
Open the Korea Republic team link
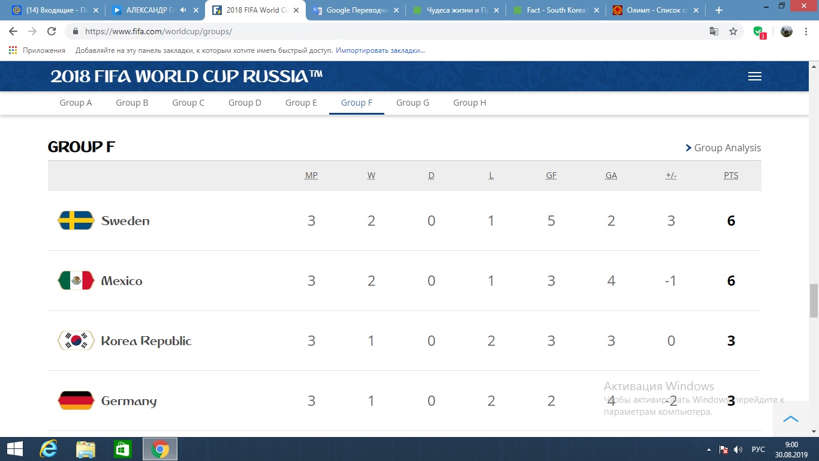(x=146, y=341)
